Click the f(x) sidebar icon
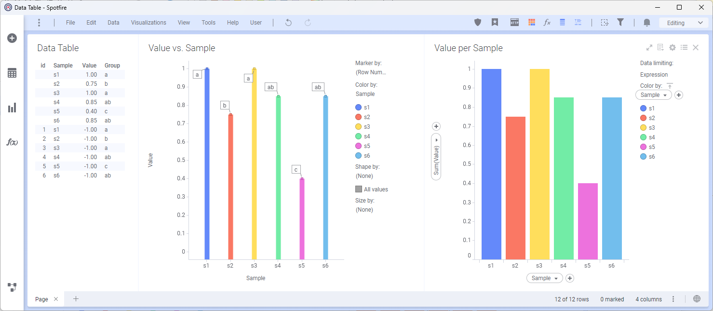Image resolution: width=713 pixels, height=311 pixels. click(x=12, y=142)
